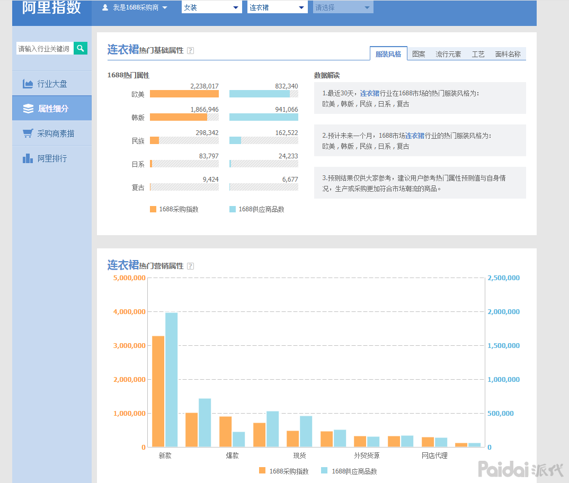569x483 pixels.
Task: Click the 韩版 attribute label
Action: (x=138, y=118)
